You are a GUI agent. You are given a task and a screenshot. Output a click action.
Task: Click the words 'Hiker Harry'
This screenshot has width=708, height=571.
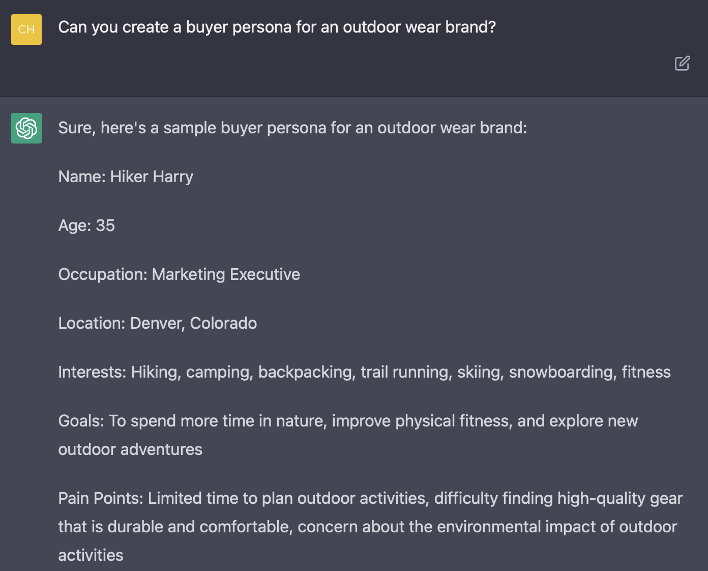[x=152, y=177]
